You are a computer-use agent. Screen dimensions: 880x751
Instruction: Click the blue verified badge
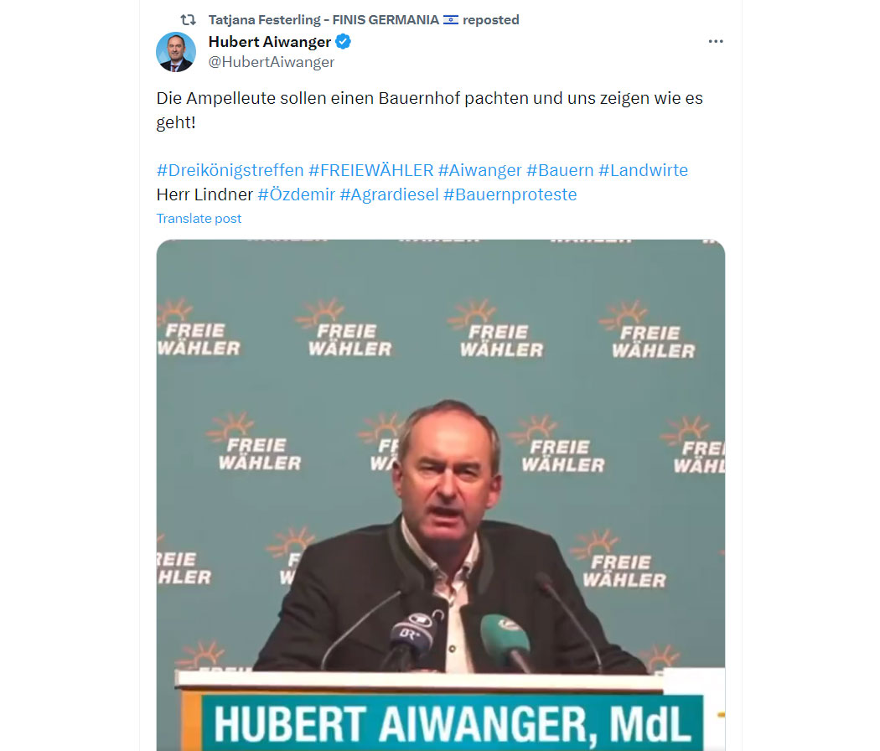tap(343, 42)
